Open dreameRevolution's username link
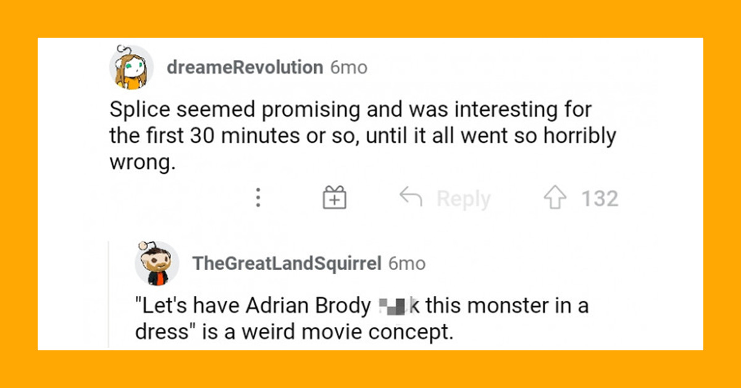 (x=245, y=67)
